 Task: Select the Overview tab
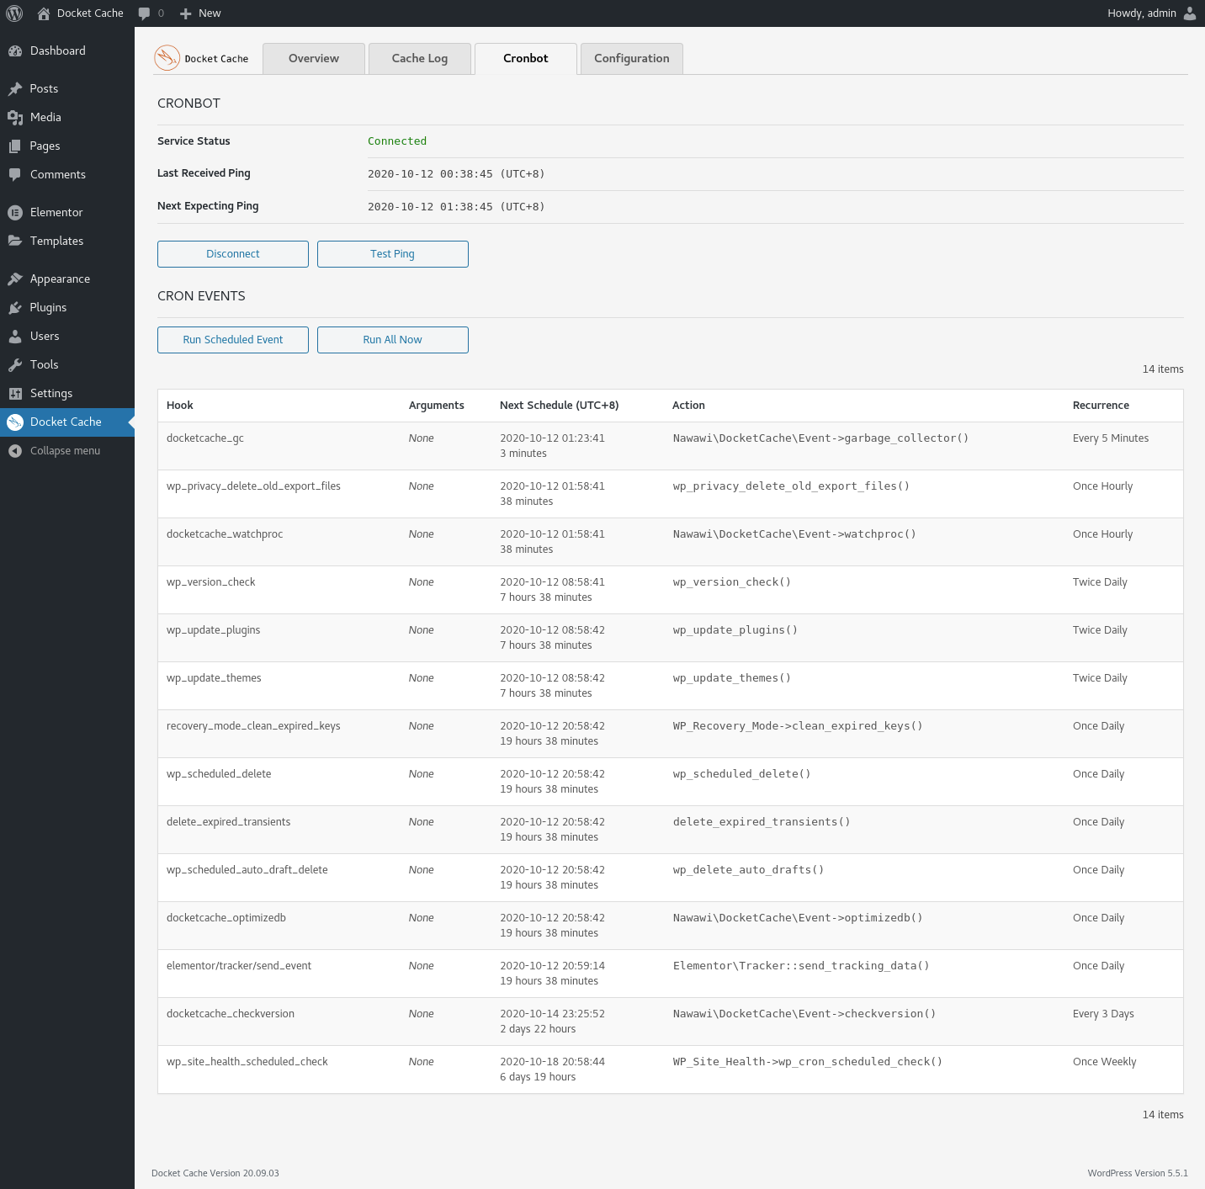[313, 58]
